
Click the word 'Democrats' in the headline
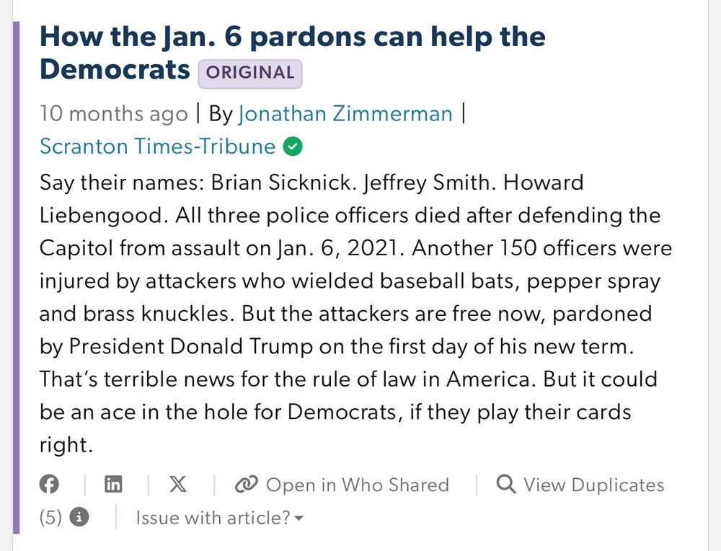pos(115,70)
